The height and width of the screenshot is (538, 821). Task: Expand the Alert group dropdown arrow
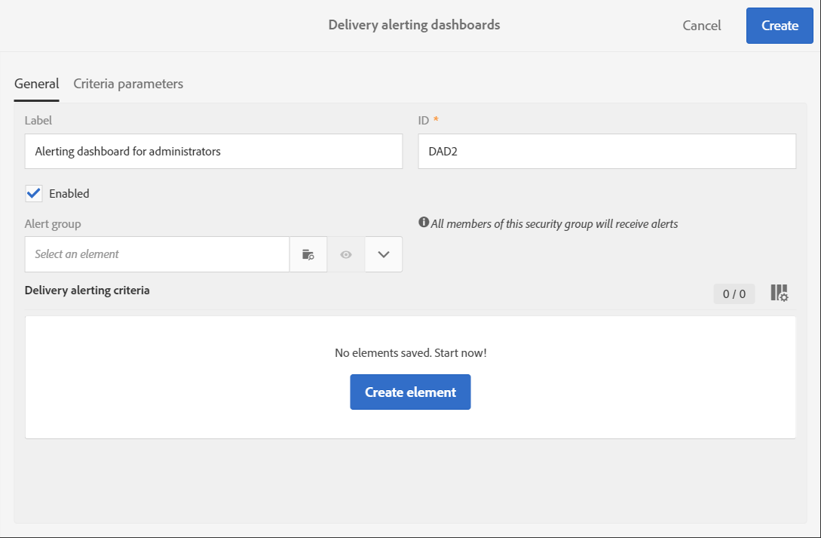(384, 254)
